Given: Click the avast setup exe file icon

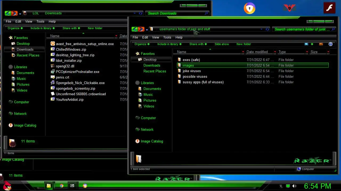Looking at the screenshot, I should point(53,44).
